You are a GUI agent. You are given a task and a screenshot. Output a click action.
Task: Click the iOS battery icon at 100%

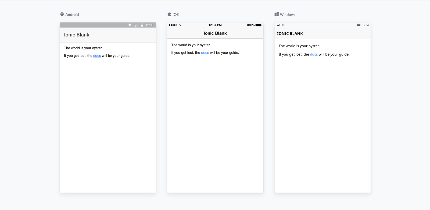[x=259, y=25]
